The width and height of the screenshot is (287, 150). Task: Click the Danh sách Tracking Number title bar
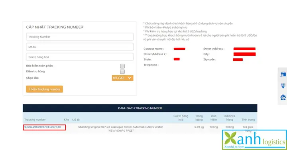pos(140,108)
